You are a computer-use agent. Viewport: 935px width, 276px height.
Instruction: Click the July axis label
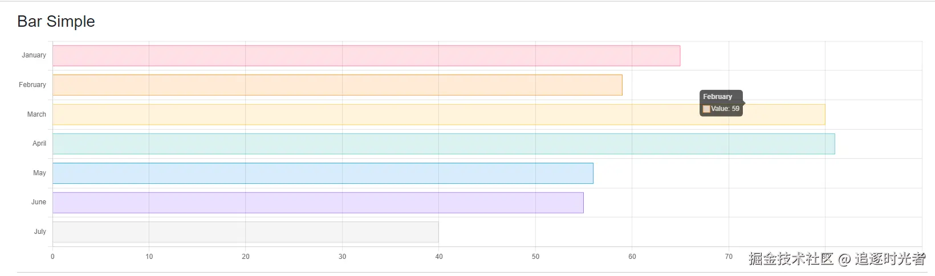tap(40, 232)
